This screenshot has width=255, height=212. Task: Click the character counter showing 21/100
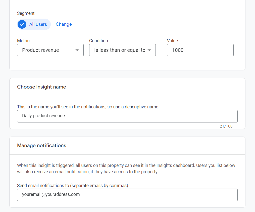[x=226, y=126]
